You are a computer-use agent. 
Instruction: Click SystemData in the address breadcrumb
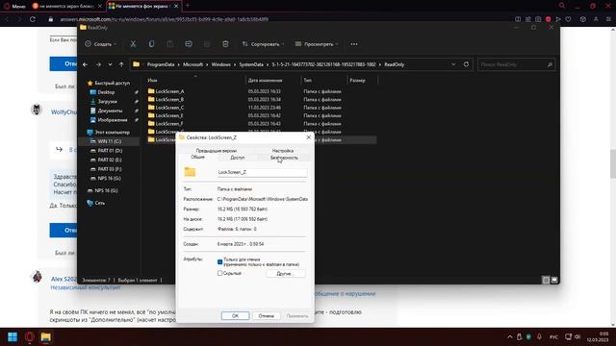tap(251, 64)
